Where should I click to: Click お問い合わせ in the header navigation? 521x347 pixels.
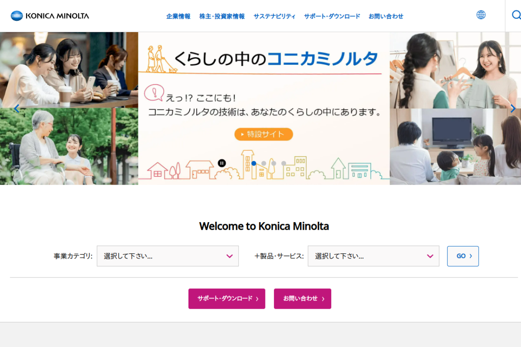(x=386, y=16)
